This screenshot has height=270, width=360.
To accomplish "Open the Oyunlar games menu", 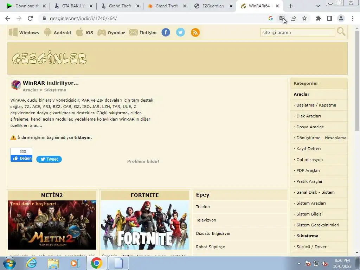I will click(111, 32).
